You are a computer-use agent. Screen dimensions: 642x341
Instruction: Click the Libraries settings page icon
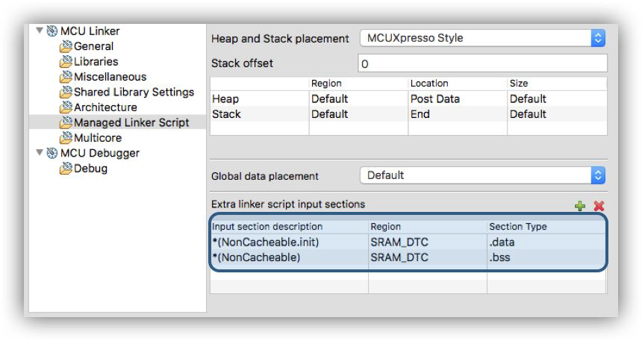(x=66, y=62)
